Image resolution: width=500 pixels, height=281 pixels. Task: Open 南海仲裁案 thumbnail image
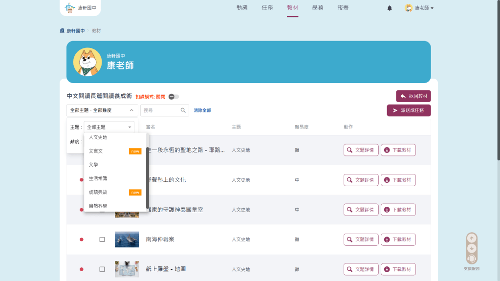pos(127,239)
